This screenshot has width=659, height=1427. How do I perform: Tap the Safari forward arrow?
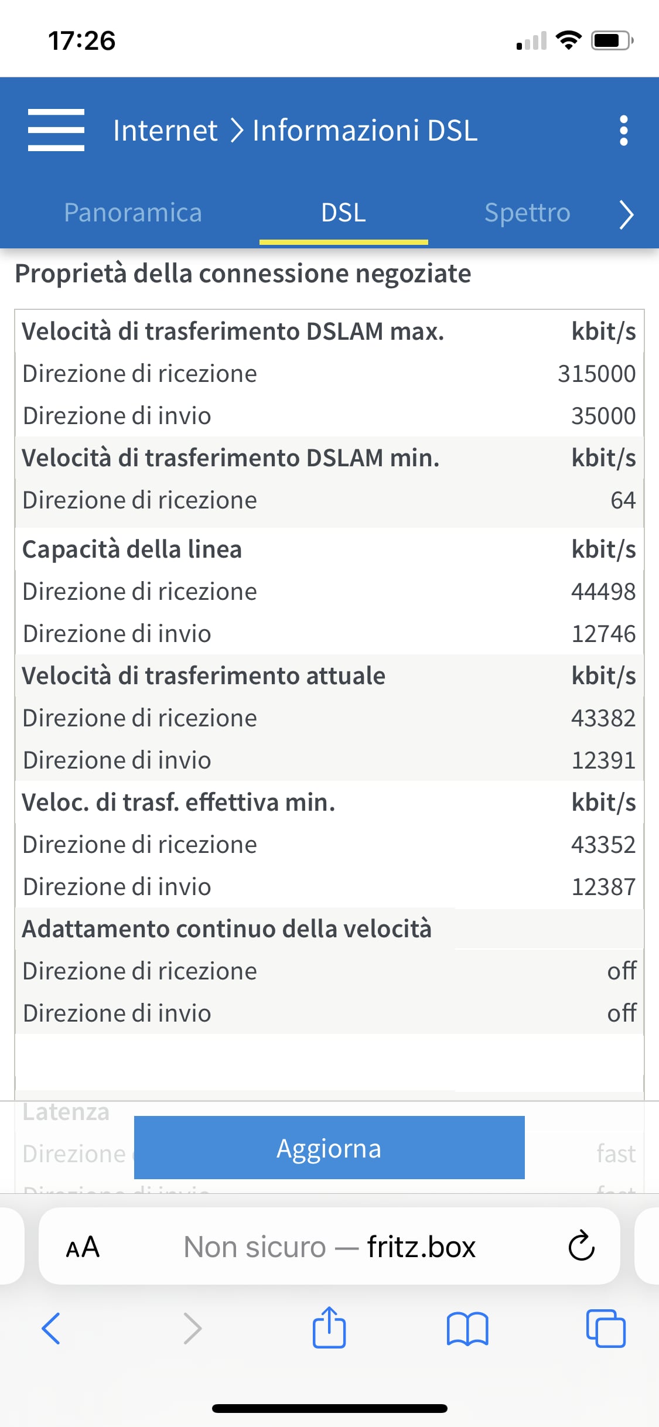[x=192, y=1328]
